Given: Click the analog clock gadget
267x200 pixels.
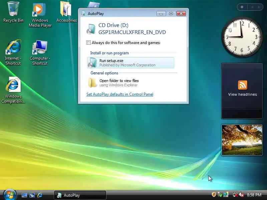Looking at the screenshot, I should coord(242,37).
